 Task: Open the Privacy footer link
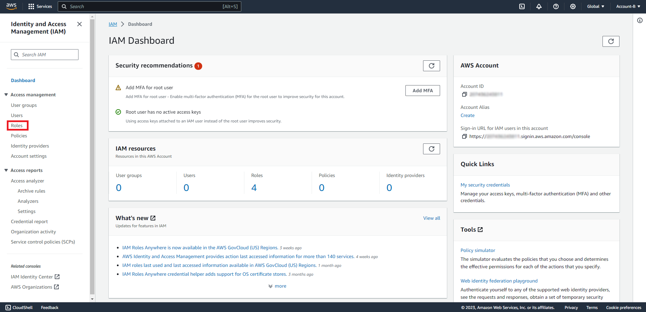(571, 308)
